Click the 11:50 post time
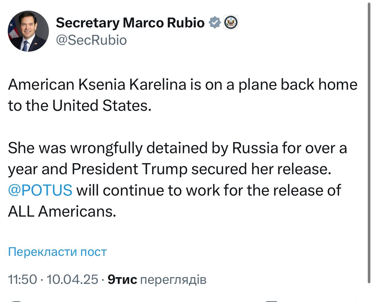Image resolution: width=373 pixels, height=302 pixels. tap(22, 280)
